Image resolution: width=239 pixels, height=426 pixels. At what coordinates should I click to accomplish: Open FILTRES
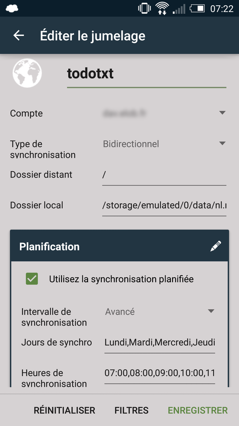131,410
